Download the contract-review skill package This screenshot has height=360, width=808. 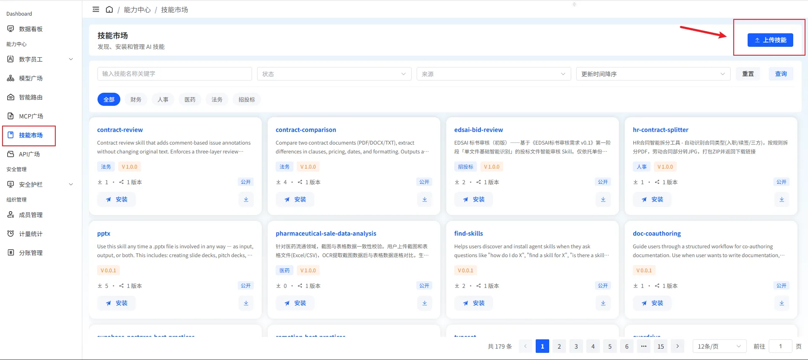tap(246, 199)
